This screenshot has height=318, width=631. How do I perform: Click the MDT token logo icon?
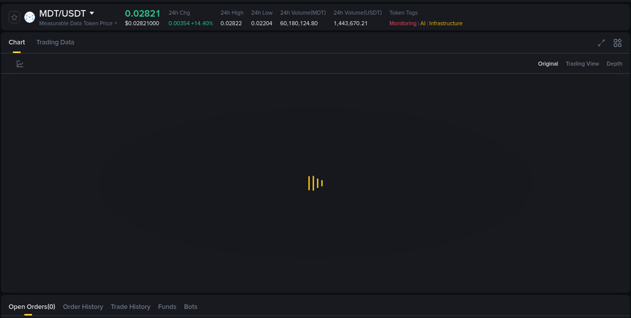click(x=29, y=17)
